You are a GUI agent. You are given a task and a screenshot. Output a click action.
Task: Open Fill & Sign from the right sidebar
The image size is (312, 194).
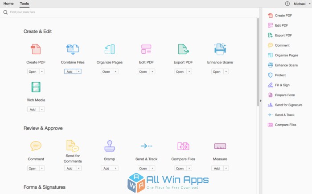(279, 85)
